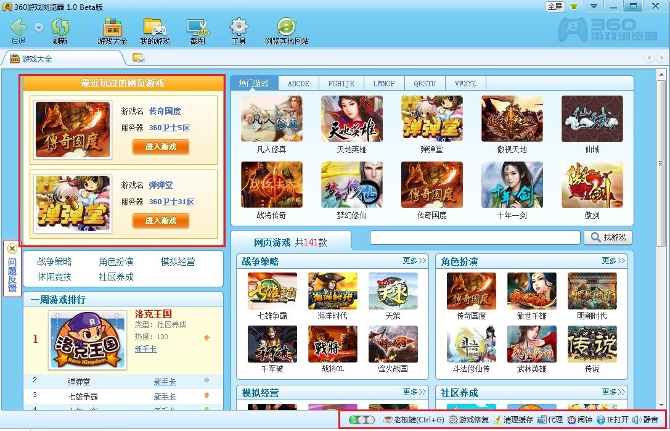Expand 更多>> in 社区养成 section
Image resolution: width=670 pixels, height=431 pixels.
tap(613, 392)
